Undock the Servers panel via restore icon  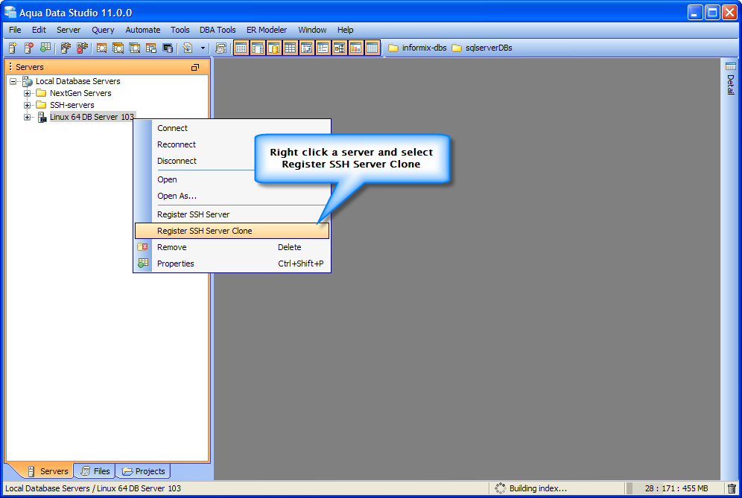(195, 67)
